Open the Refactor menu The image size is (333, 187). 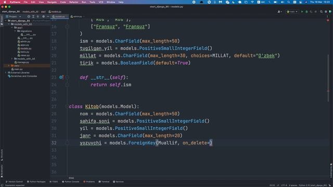click(x=74, y=2)
